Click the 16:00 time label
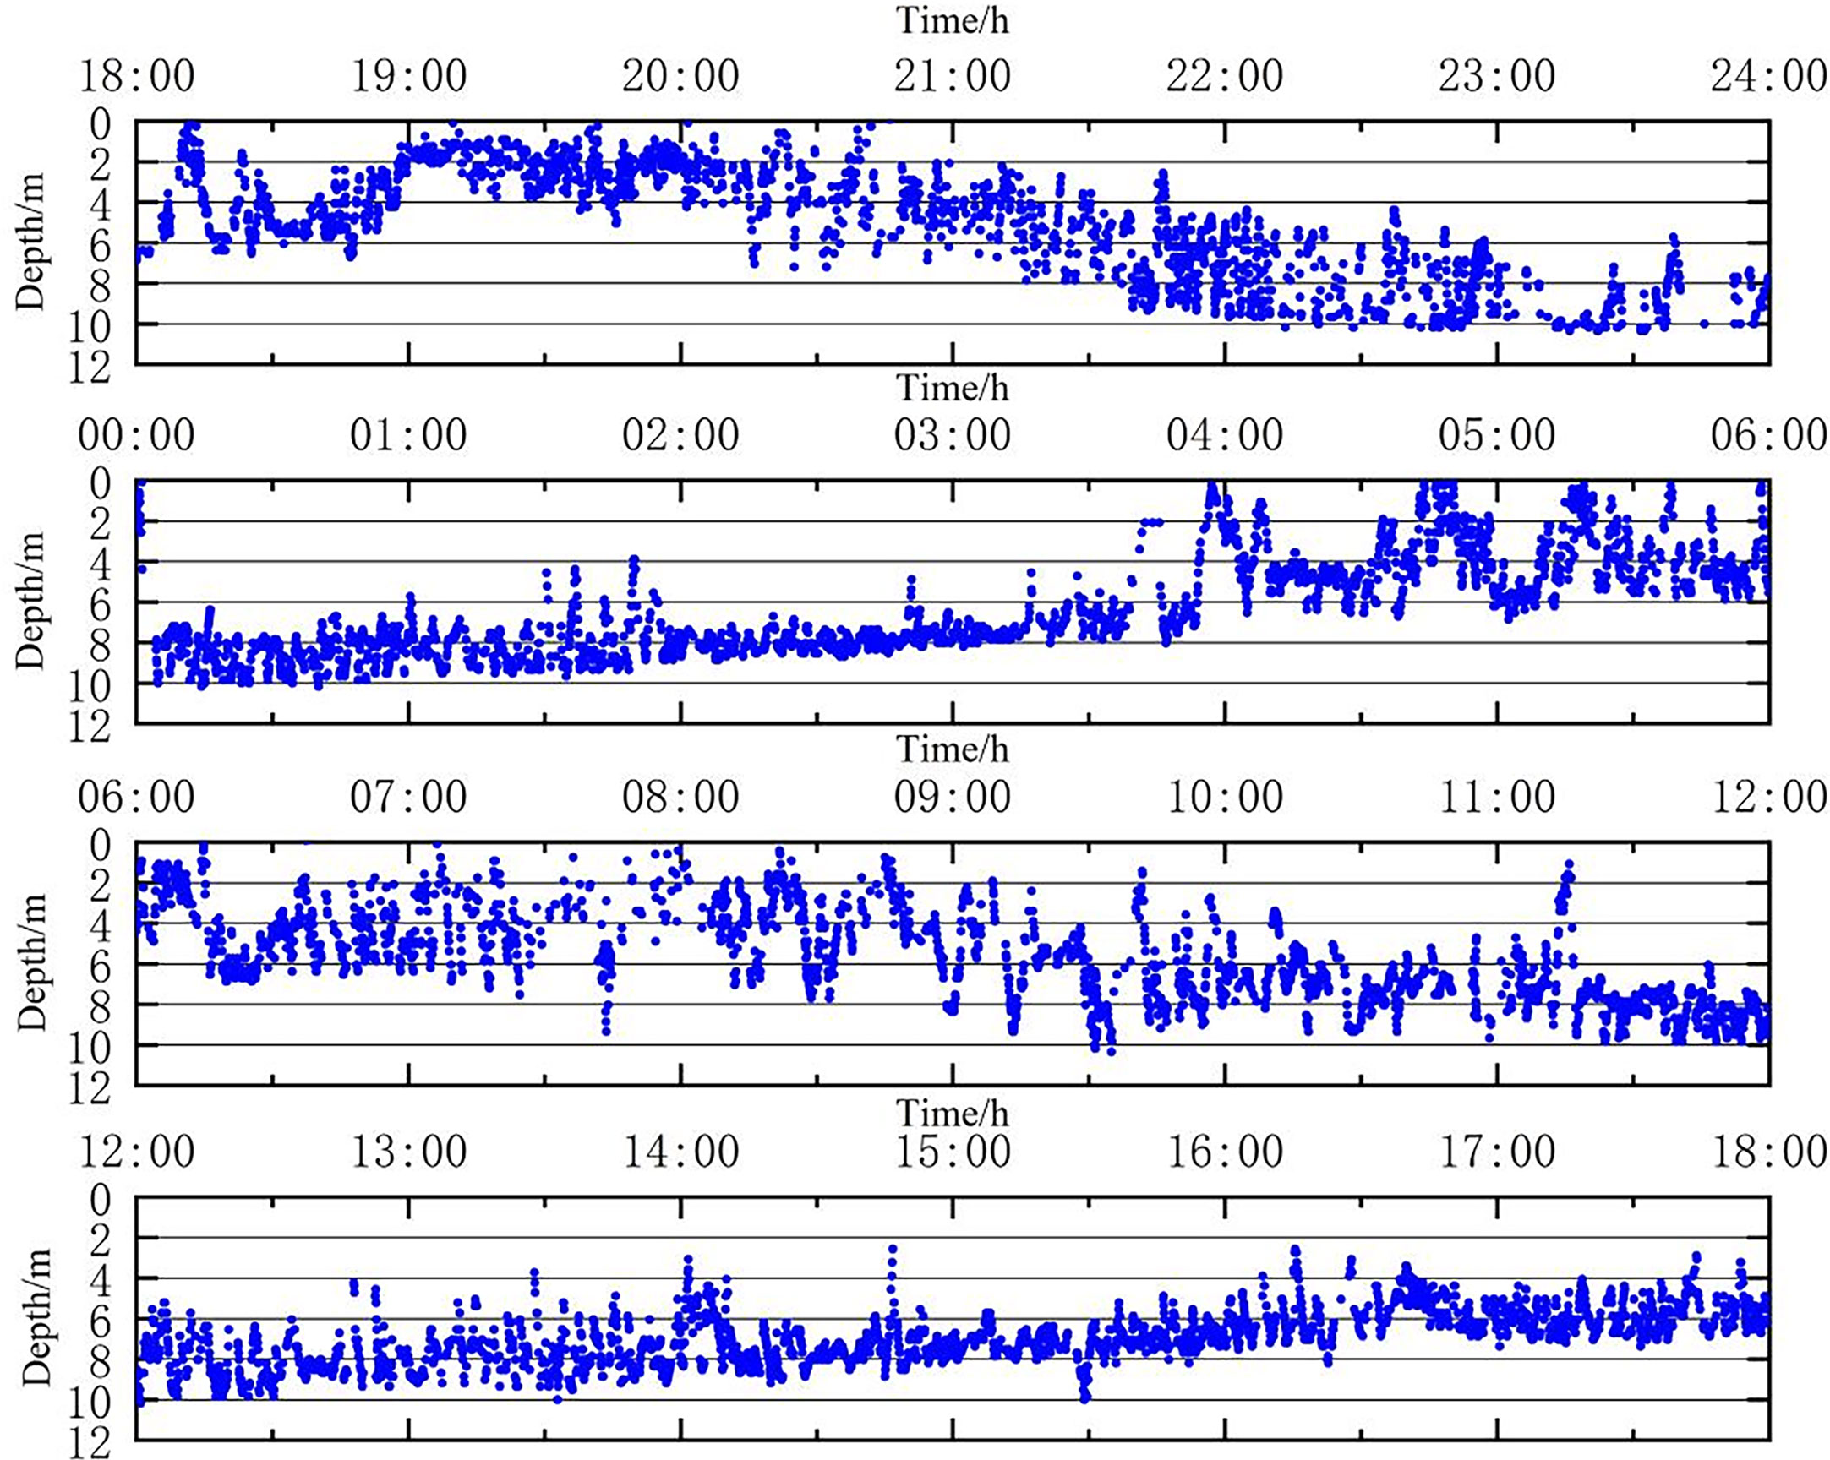This screenshot has height=1460, width=1830. tap(1225, 1152)
